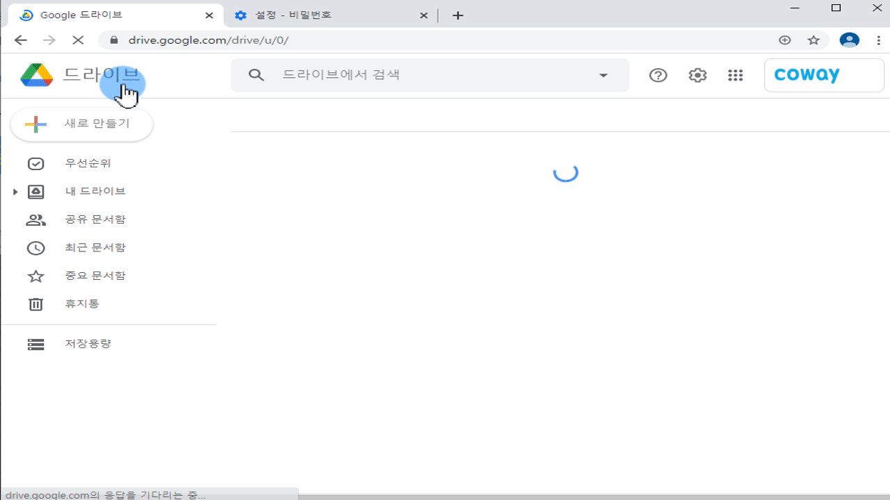
Task: Click the 우선순위 checkmark icon
Action: point(35,164)
